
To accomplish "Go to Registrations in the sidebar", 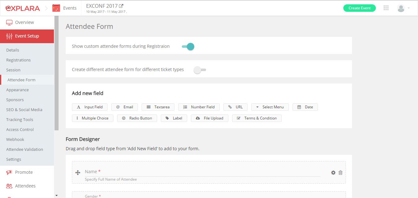I will (x=19, y=60).
